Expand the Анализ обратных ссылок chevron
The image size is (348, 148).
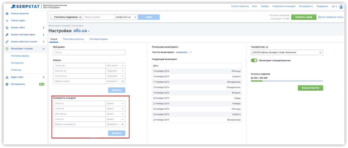pyautogui.click(x=43, y=42)
